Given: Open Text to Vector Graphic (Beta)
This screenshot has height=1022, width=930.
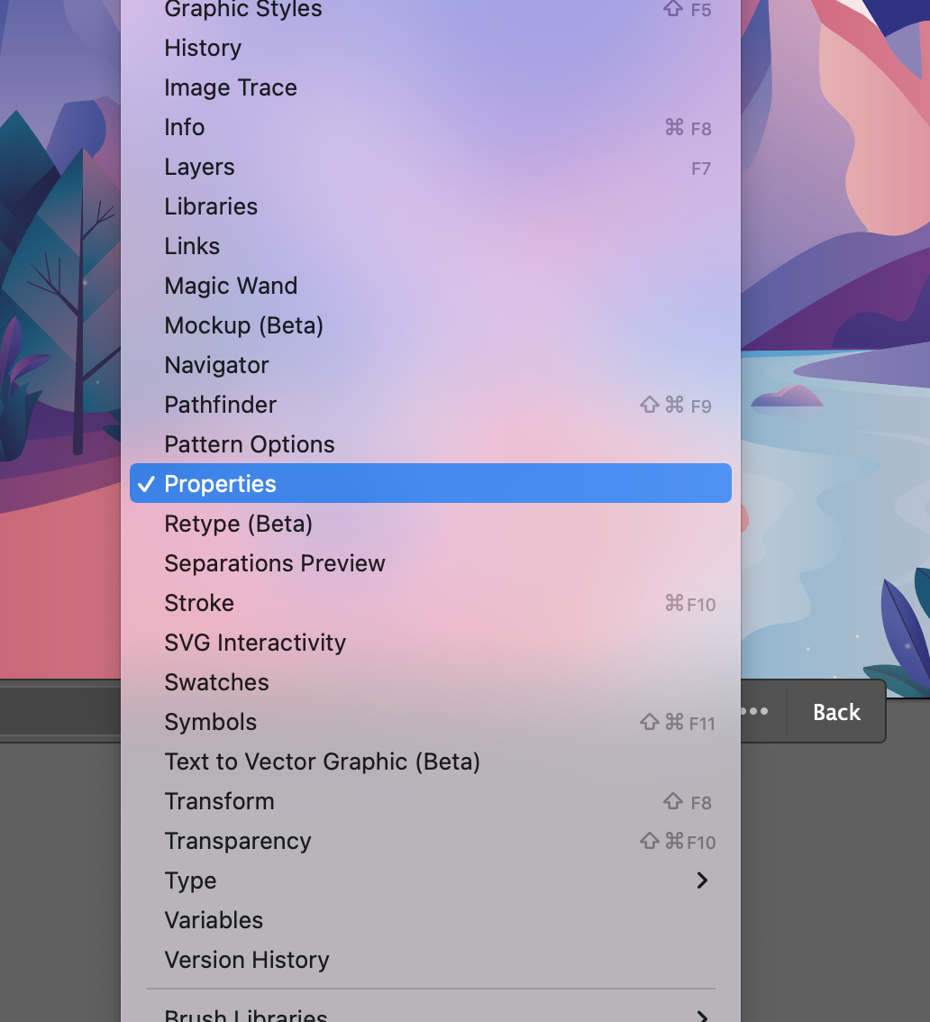Looking at the screenshot, I should click(x=322, y=762).
